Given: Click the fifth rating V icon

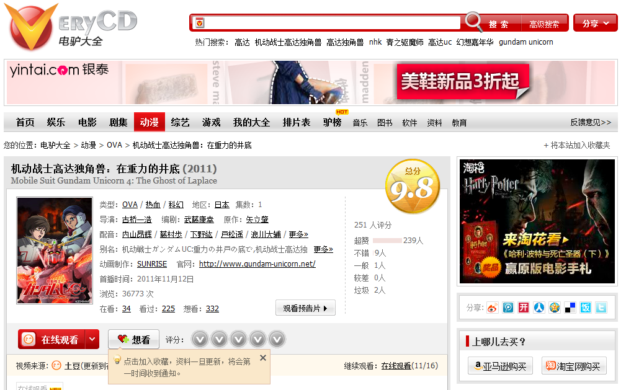Looking at the screenshot, I should coord(277,339).
